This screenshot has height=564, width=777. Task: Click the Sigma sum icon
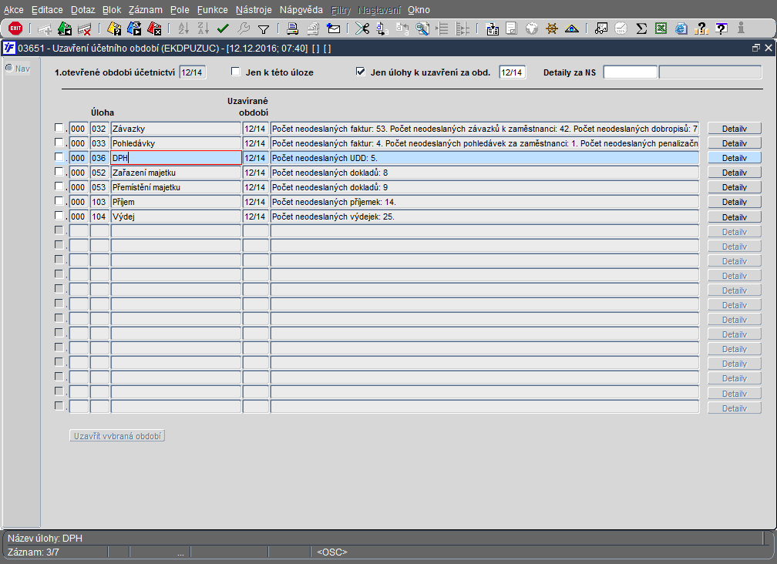[x=641, y=29]
